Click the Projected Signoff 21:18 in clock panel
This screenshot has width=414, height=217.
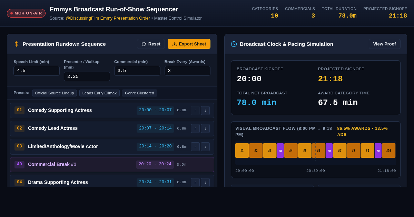point(330,79)
